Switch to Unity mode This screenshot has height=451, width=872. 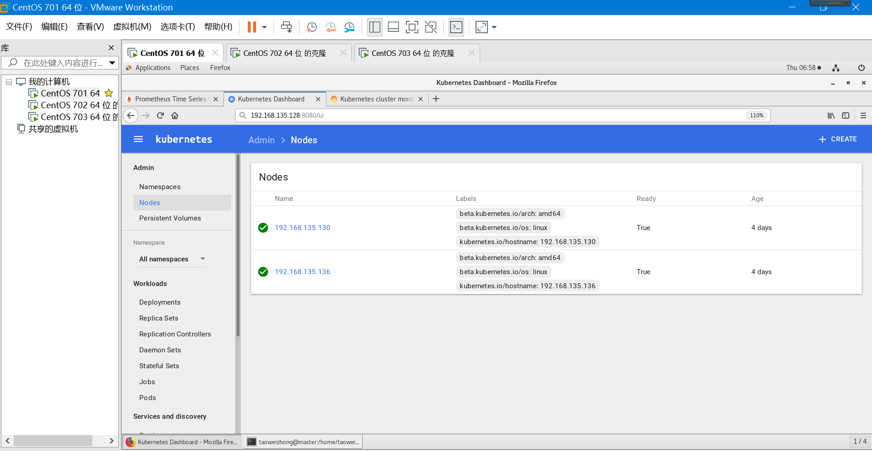pos(431,27)
